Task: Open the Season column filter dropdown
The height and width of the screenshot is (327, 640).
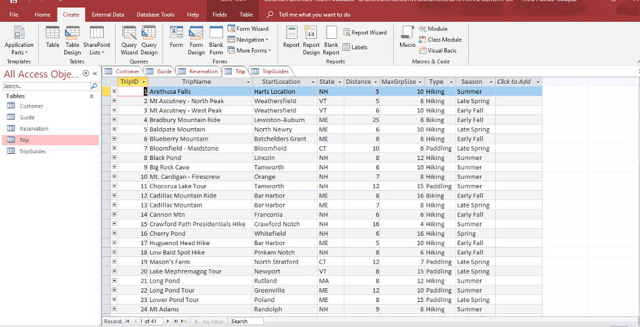Action: (491, 82)
